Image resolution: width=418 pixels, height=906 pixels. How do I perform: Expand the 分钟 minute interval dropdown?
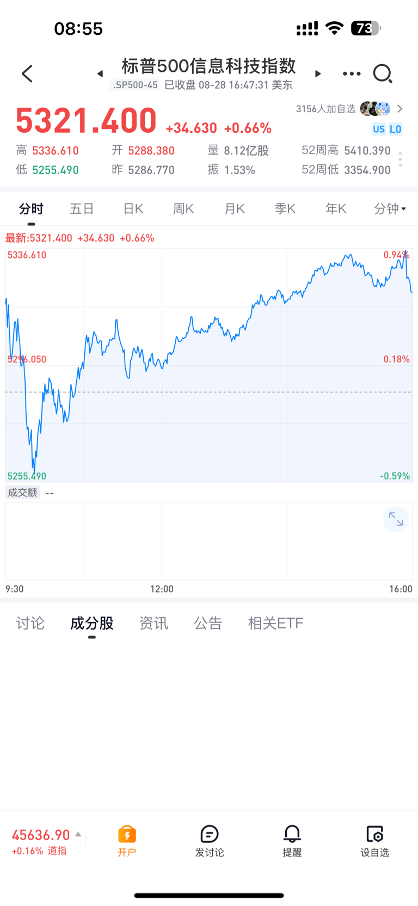pos(390,208)
